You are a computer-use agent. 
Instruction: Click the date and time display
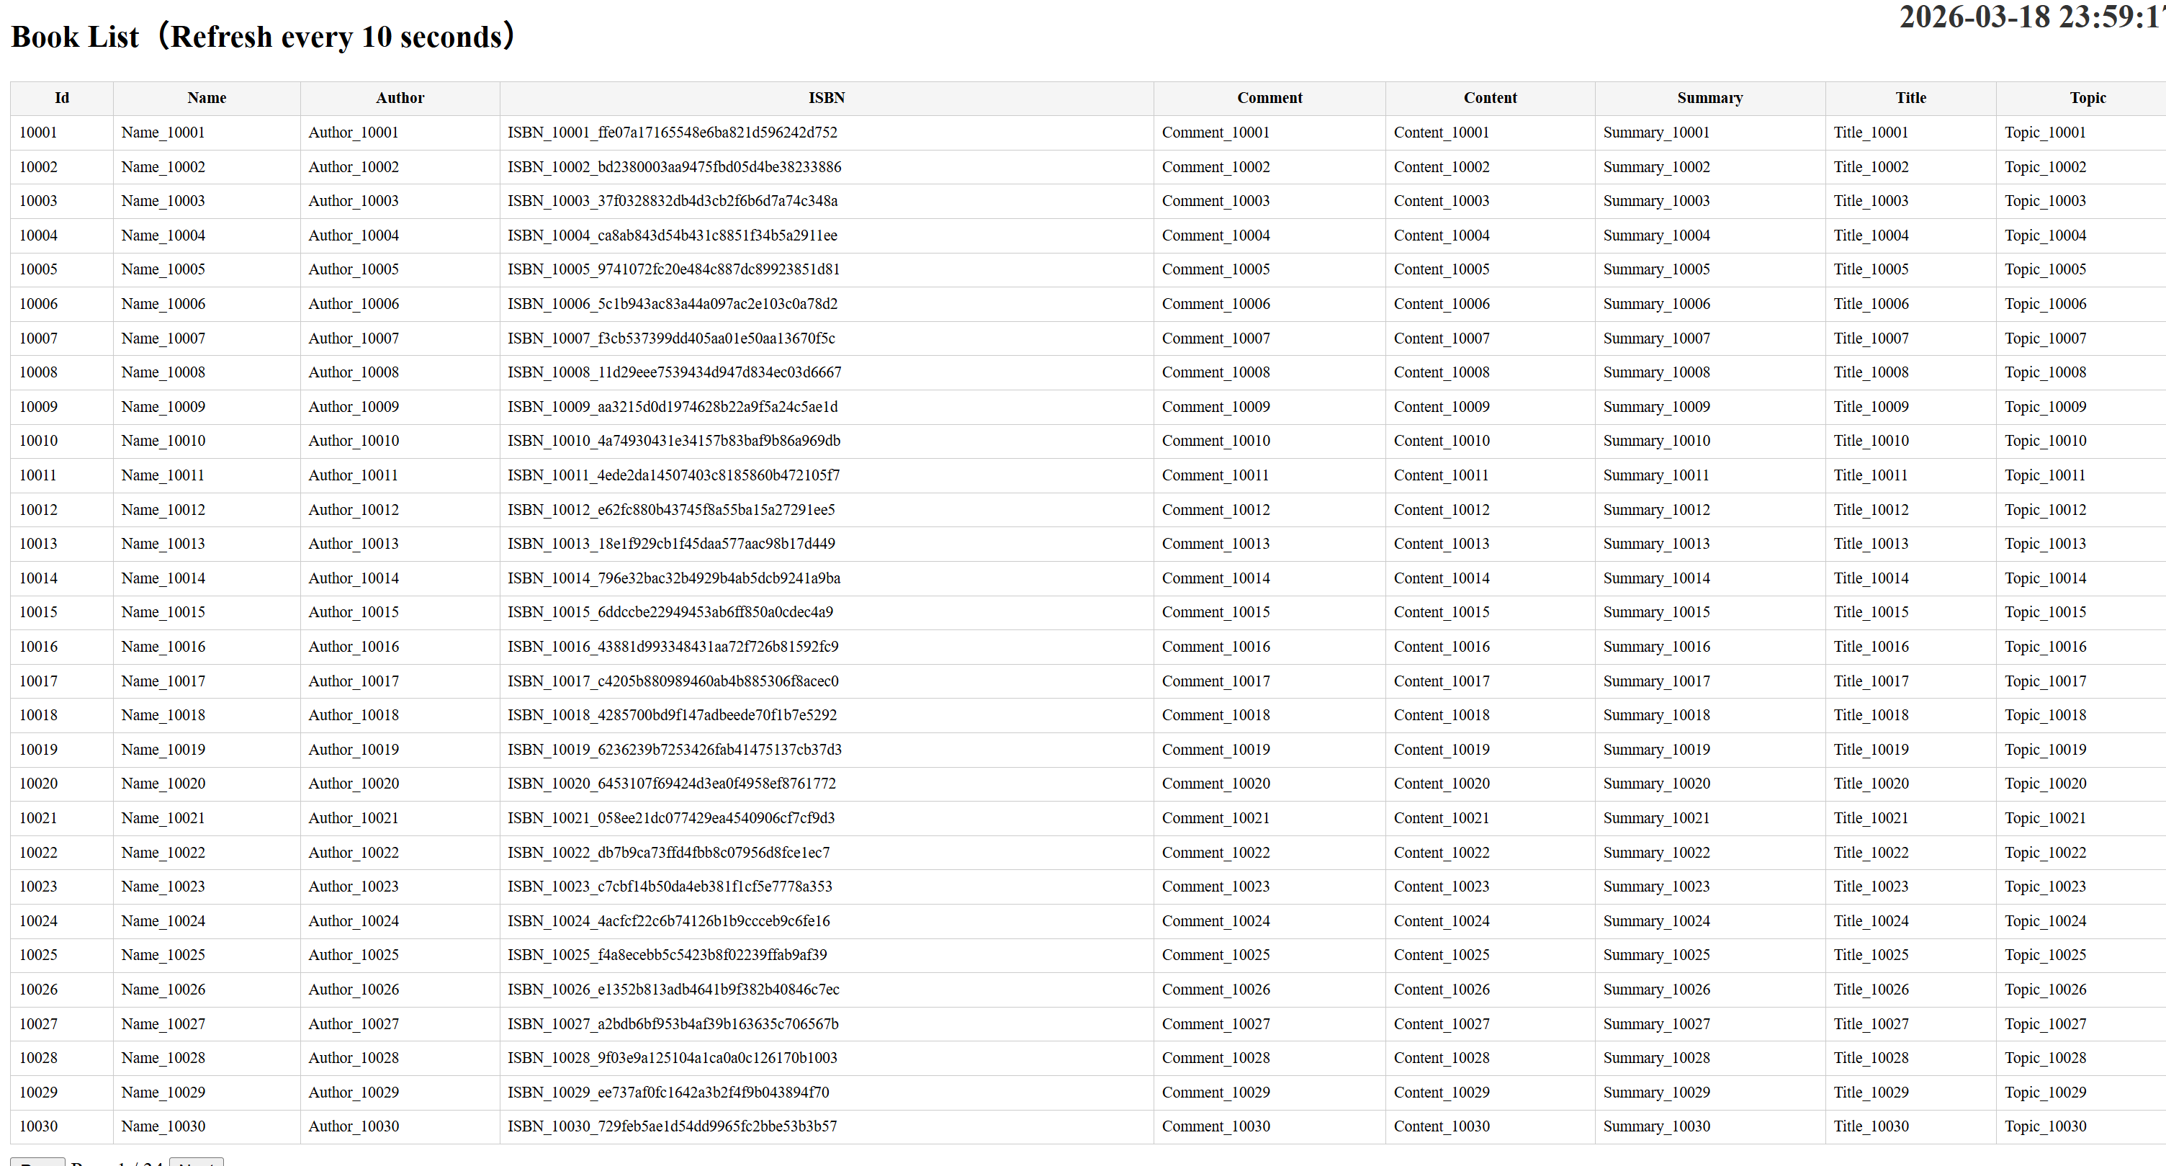click(2031, 17)
